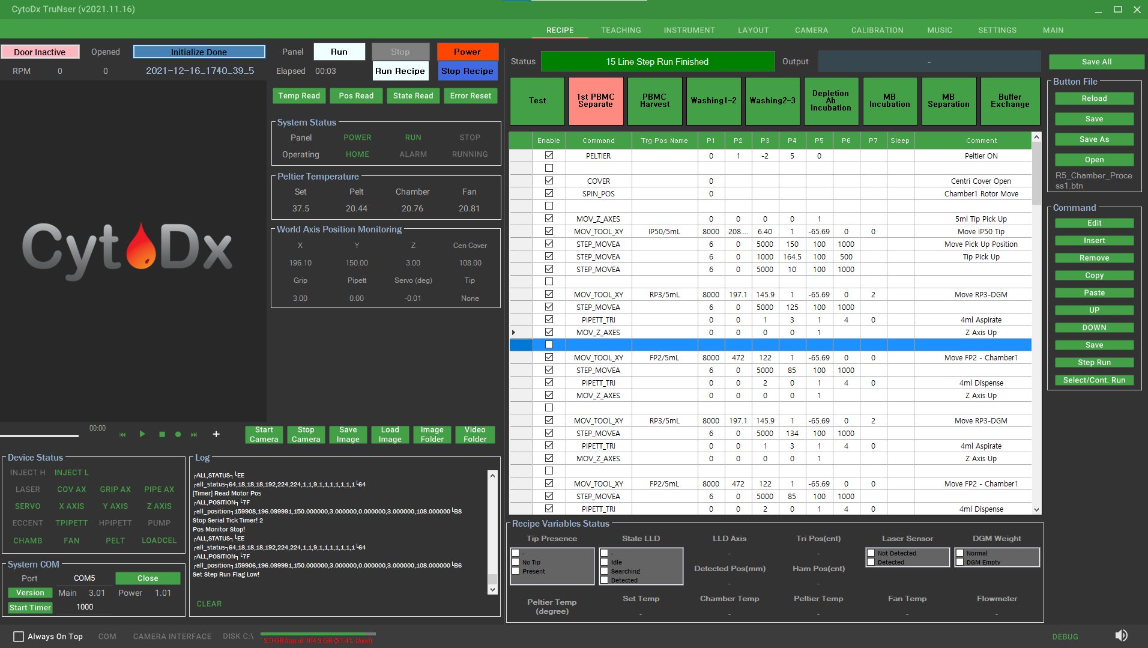Click the Temp Read button
The image size is (1148, 648).
point(299,96)
